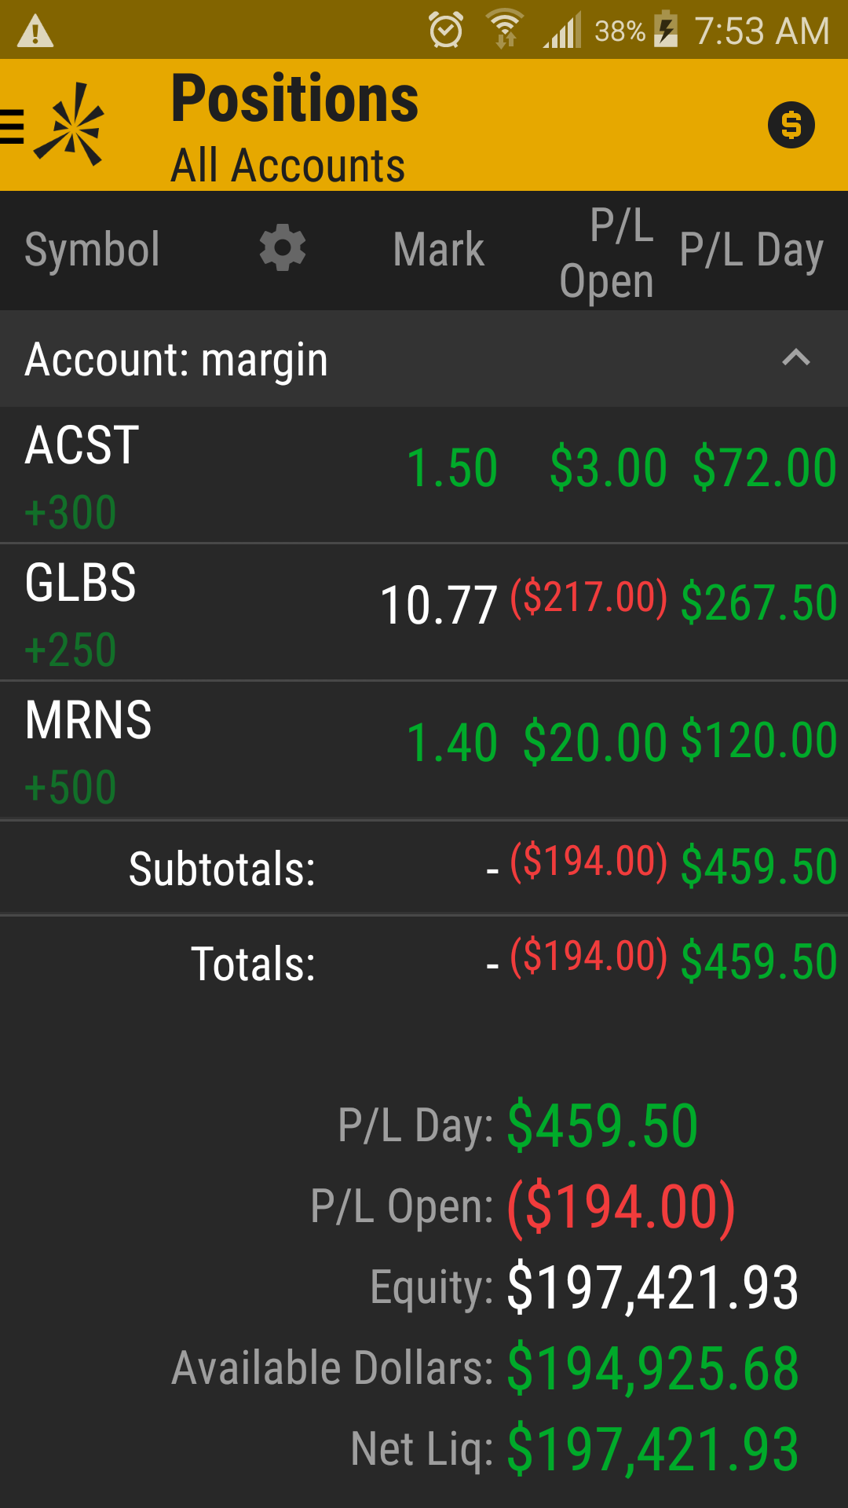Open column settings gear icon
The height and width of the screenshot is (1508, 848).
pos(283,249)
